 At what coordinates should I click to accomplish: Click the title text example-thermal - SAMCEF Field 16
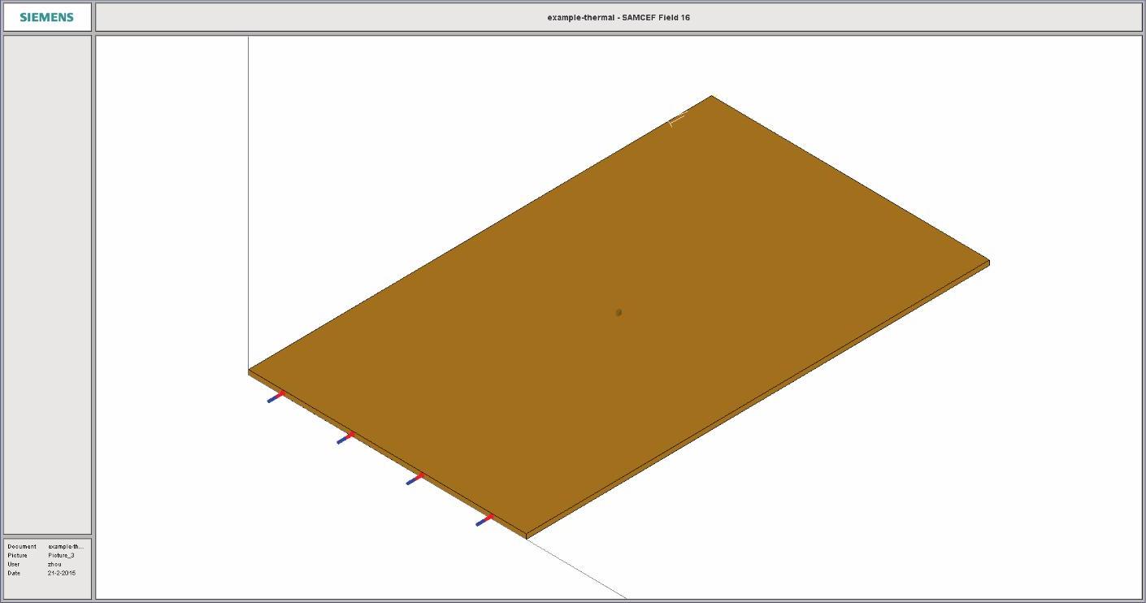pyautogui.click(x=619, y=17)
